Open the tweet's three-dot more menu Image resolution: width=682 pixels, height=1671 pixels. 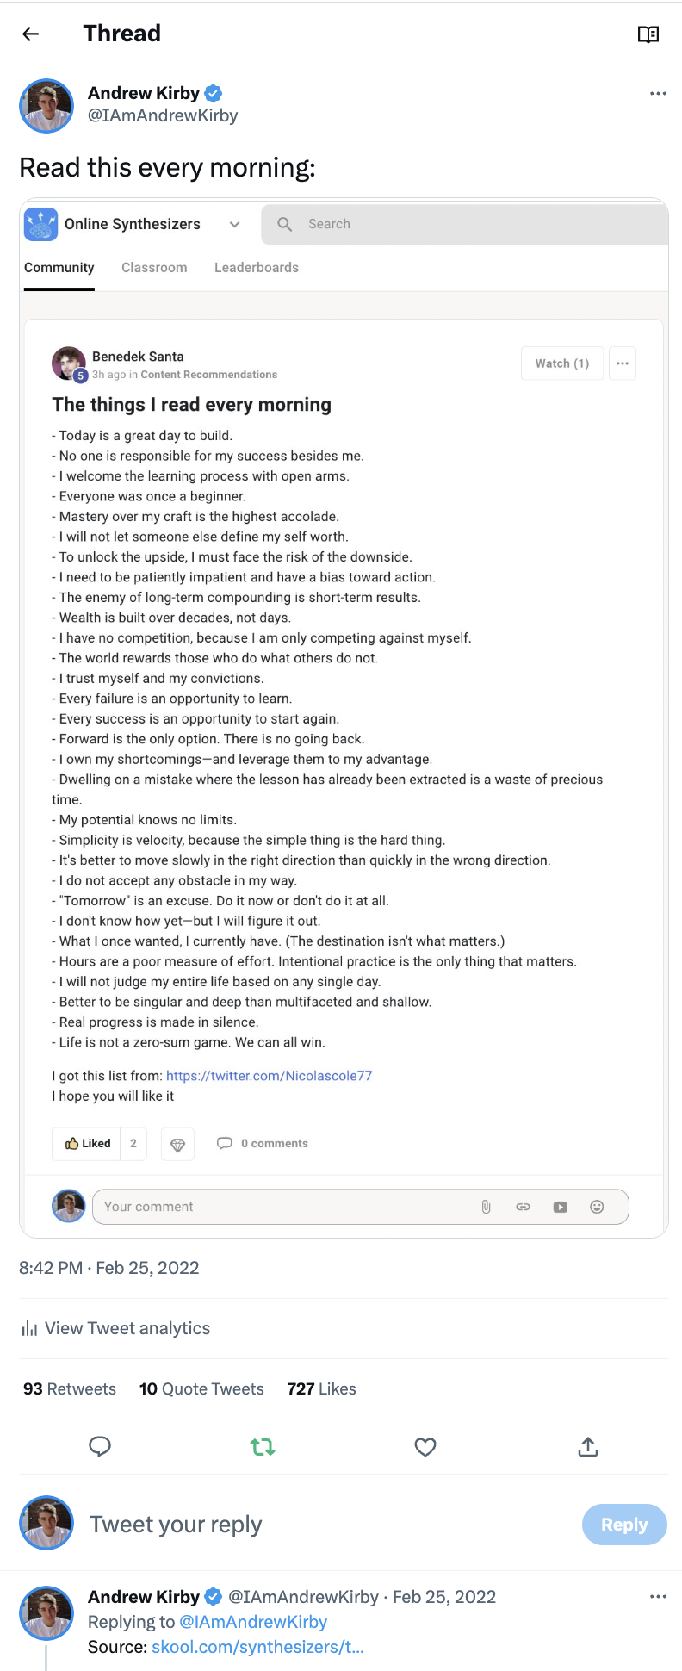tap(658, 93)
